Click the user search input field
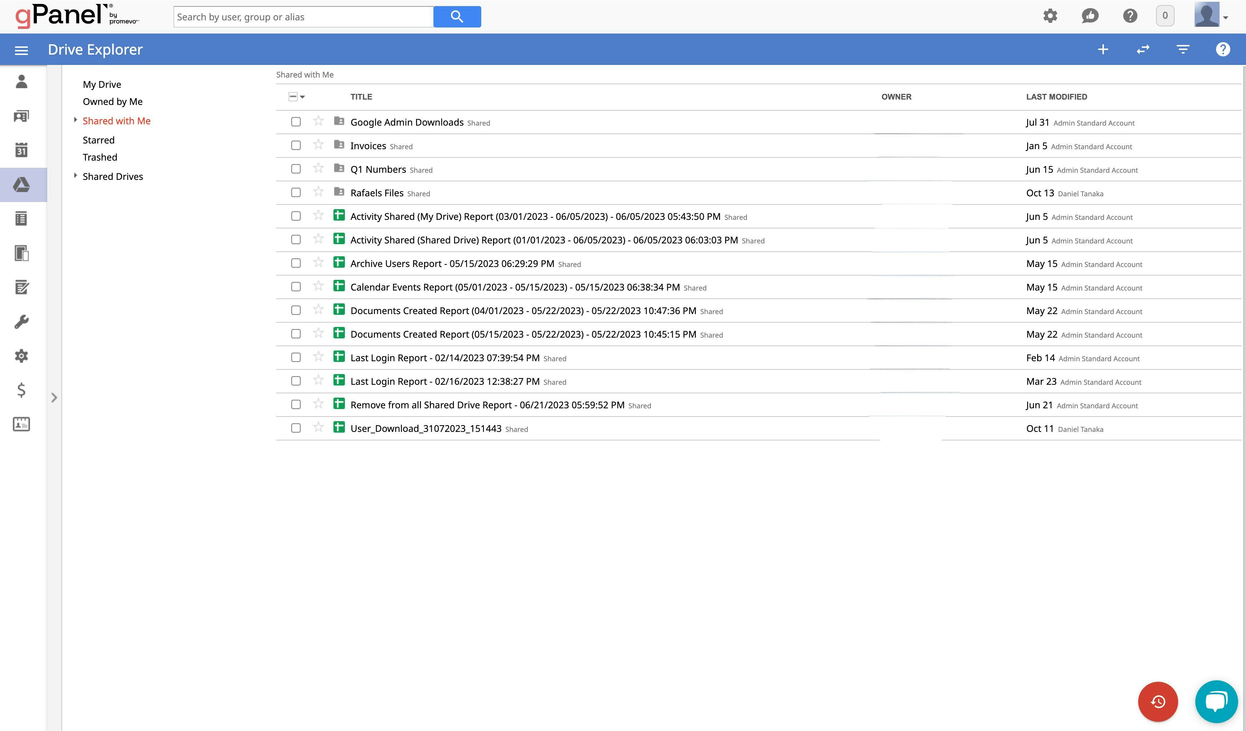This screenshot has width=1246, height=731. pos(303,17)
